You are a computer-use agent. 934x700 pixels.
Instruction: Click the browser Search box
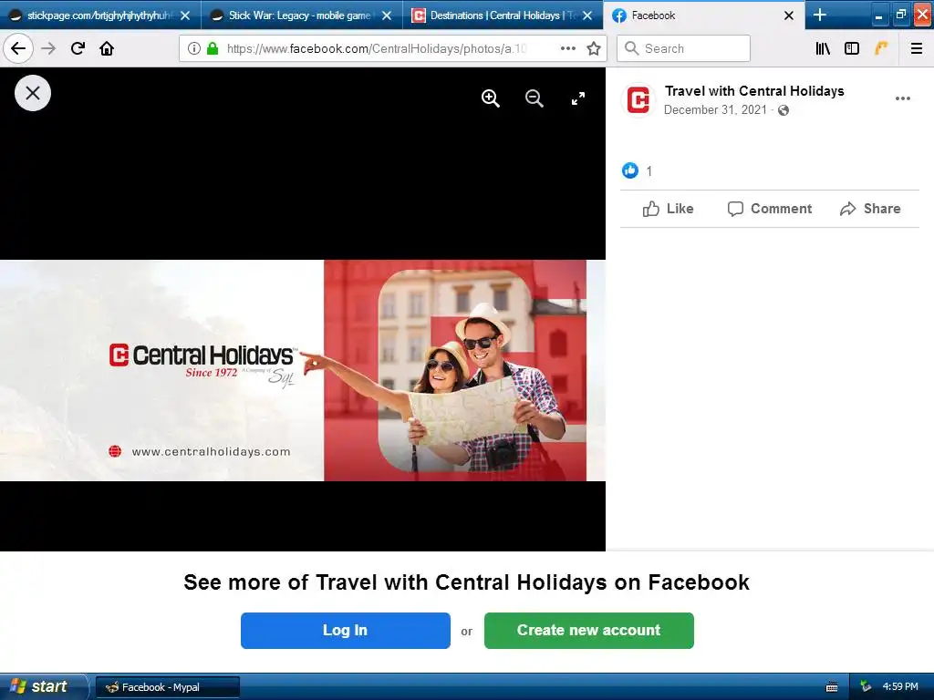[683, 48]
